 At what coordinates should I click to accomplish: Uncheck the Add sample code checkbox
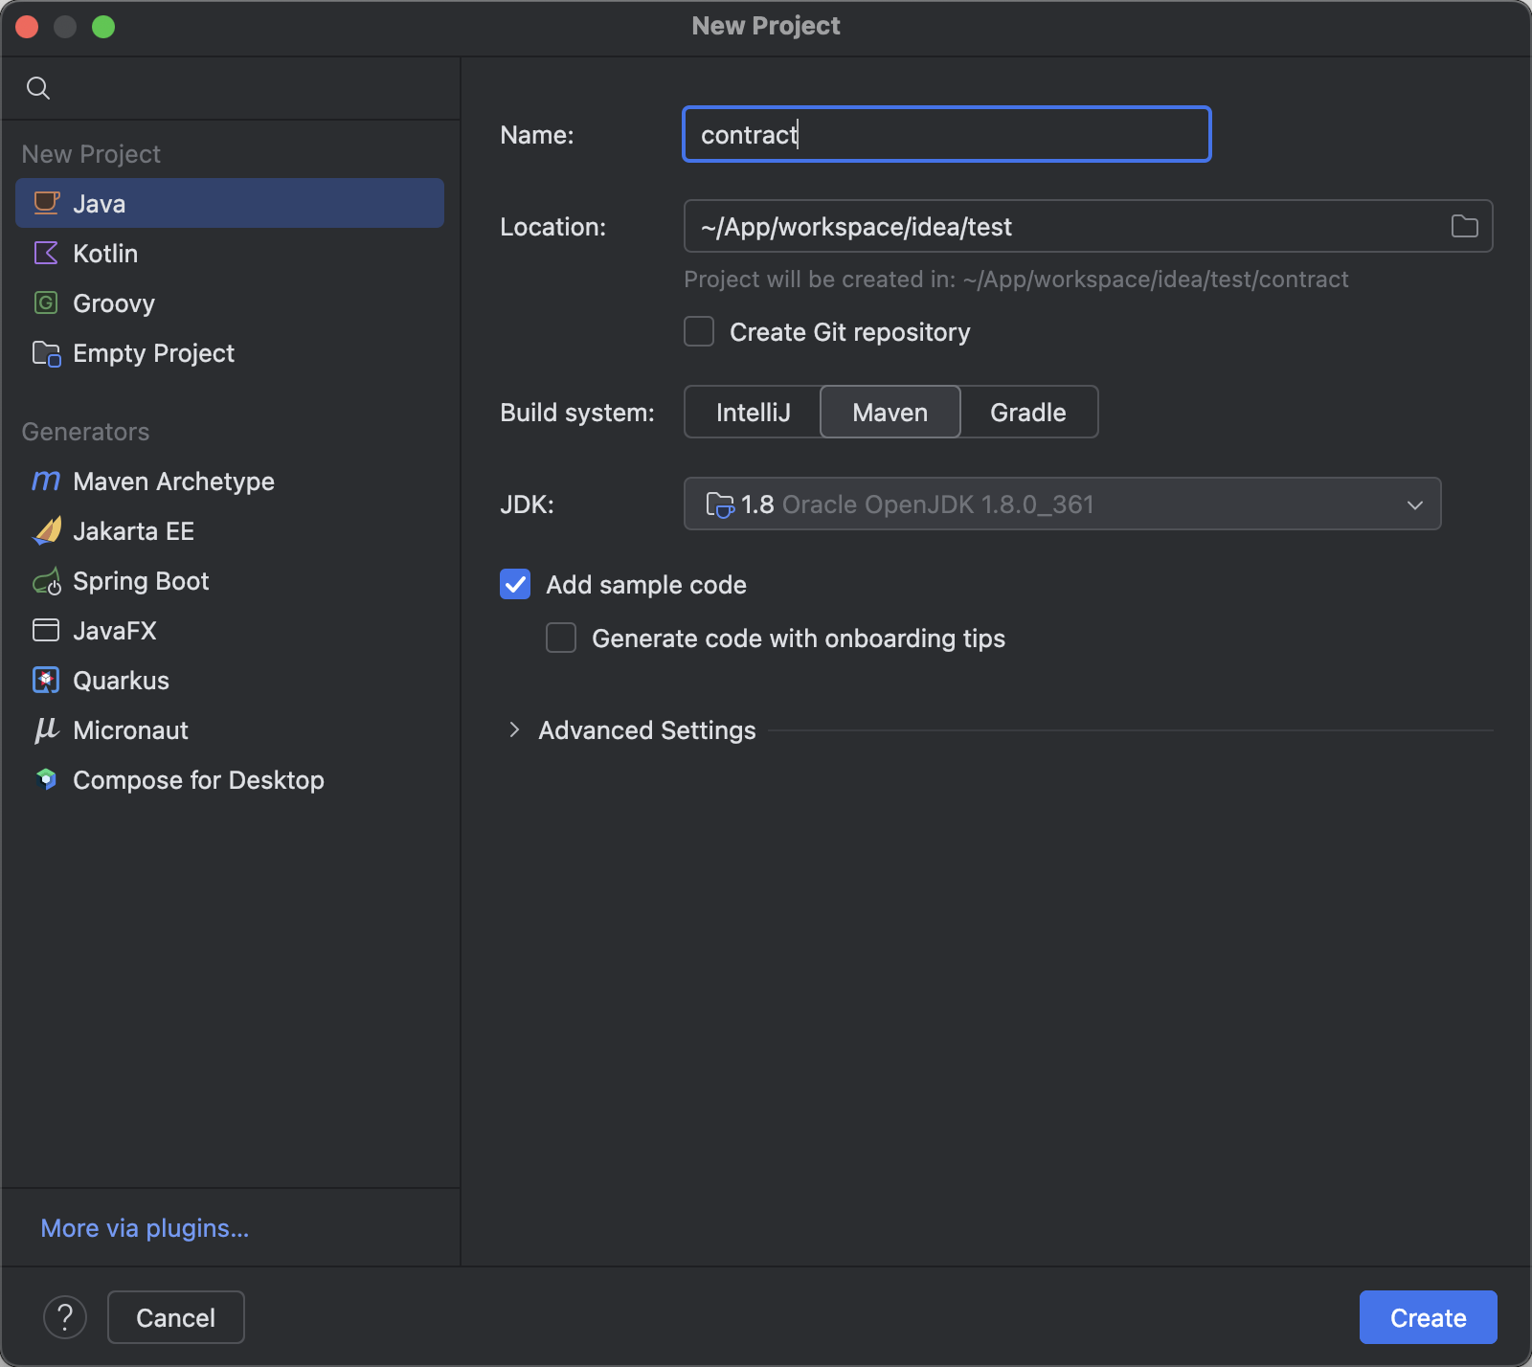[515, 584]
